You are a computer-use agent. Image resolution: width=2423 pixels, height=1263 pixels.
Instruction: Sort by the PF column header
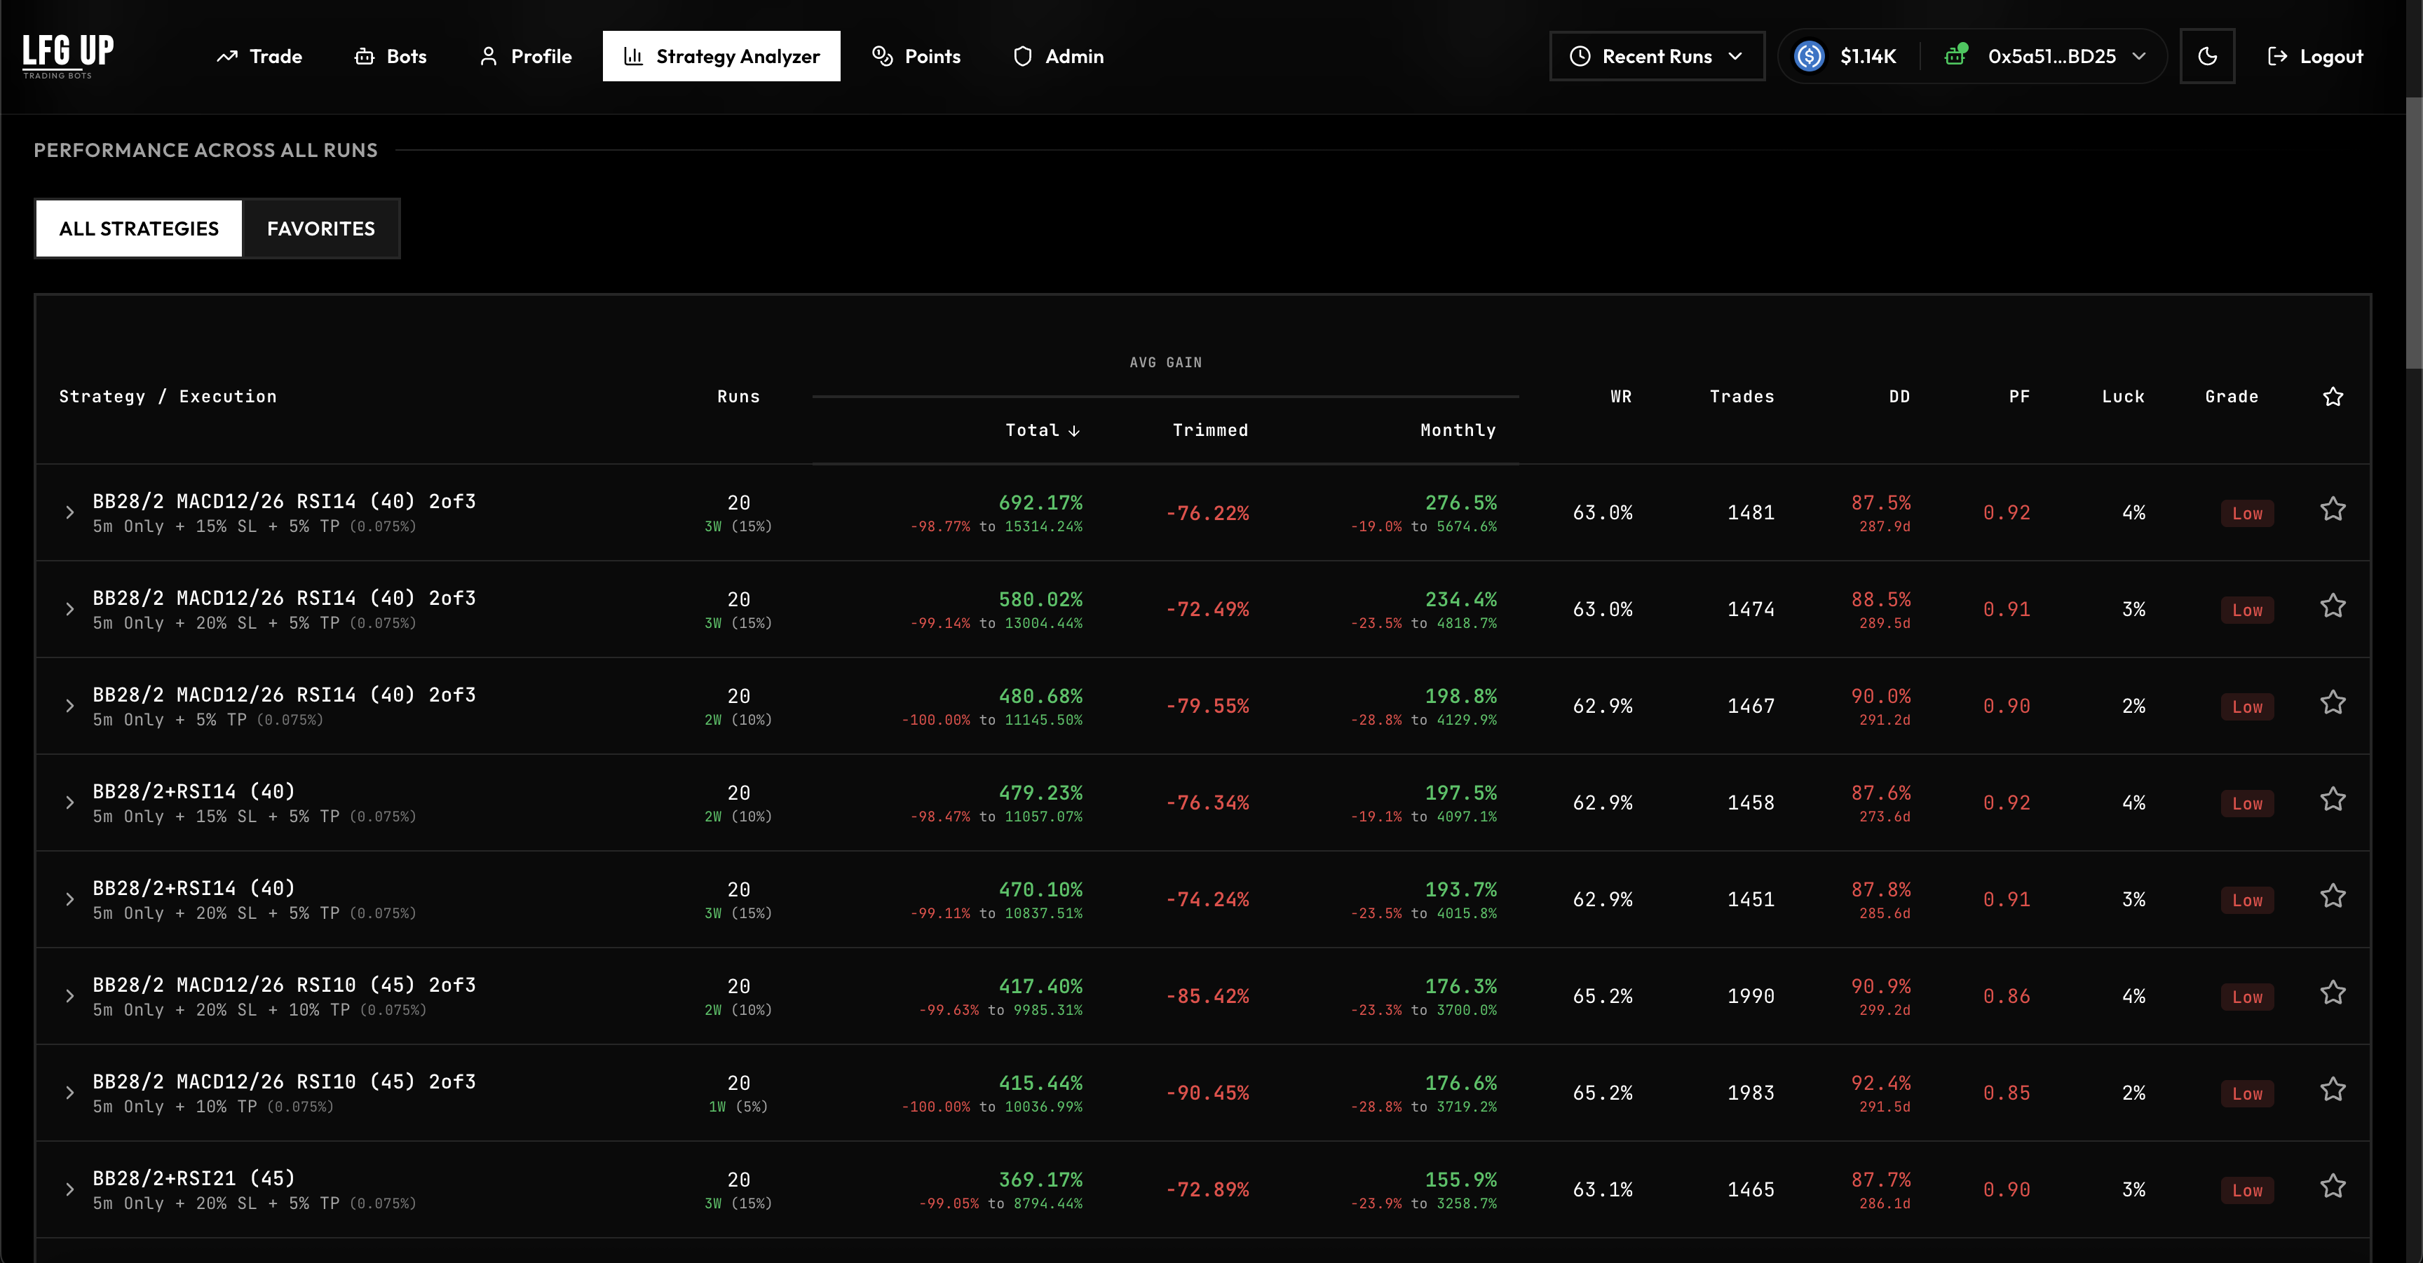(x=2018, y=397)
